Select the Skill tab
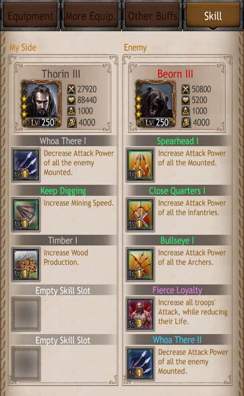Image resolution: width=244 pixels, height=396 pixels. (x=213, y=16)
